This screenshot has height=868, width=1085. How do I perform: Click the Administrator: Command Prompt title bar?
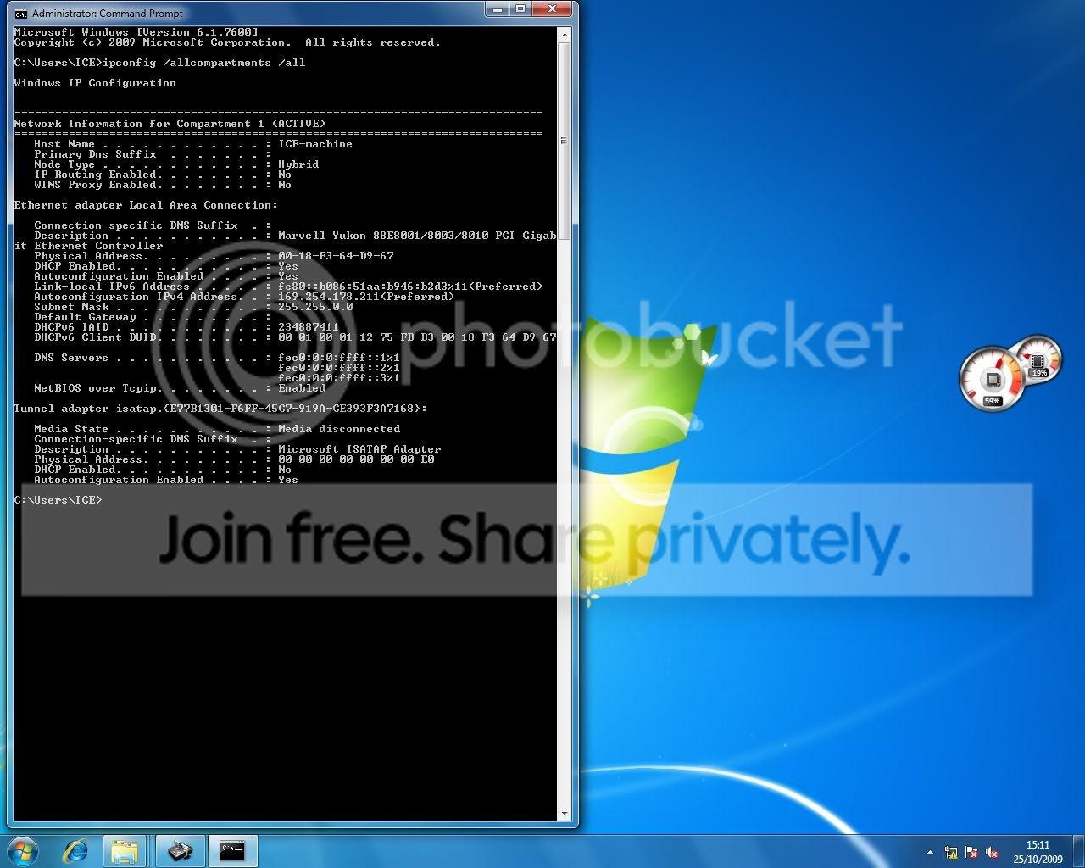pyautogui.click(x=246, y=14)
